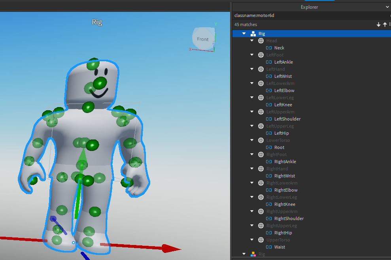Collapse the RightUpperLeg entry
The height and width of the screenshot is (260, 391).
(252, 225)
